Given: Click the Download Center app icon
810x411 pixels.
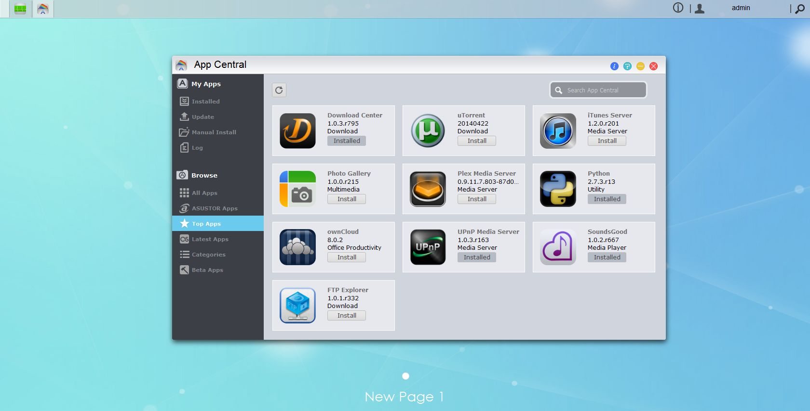Looking at the screenshot, I should point(297,131).
